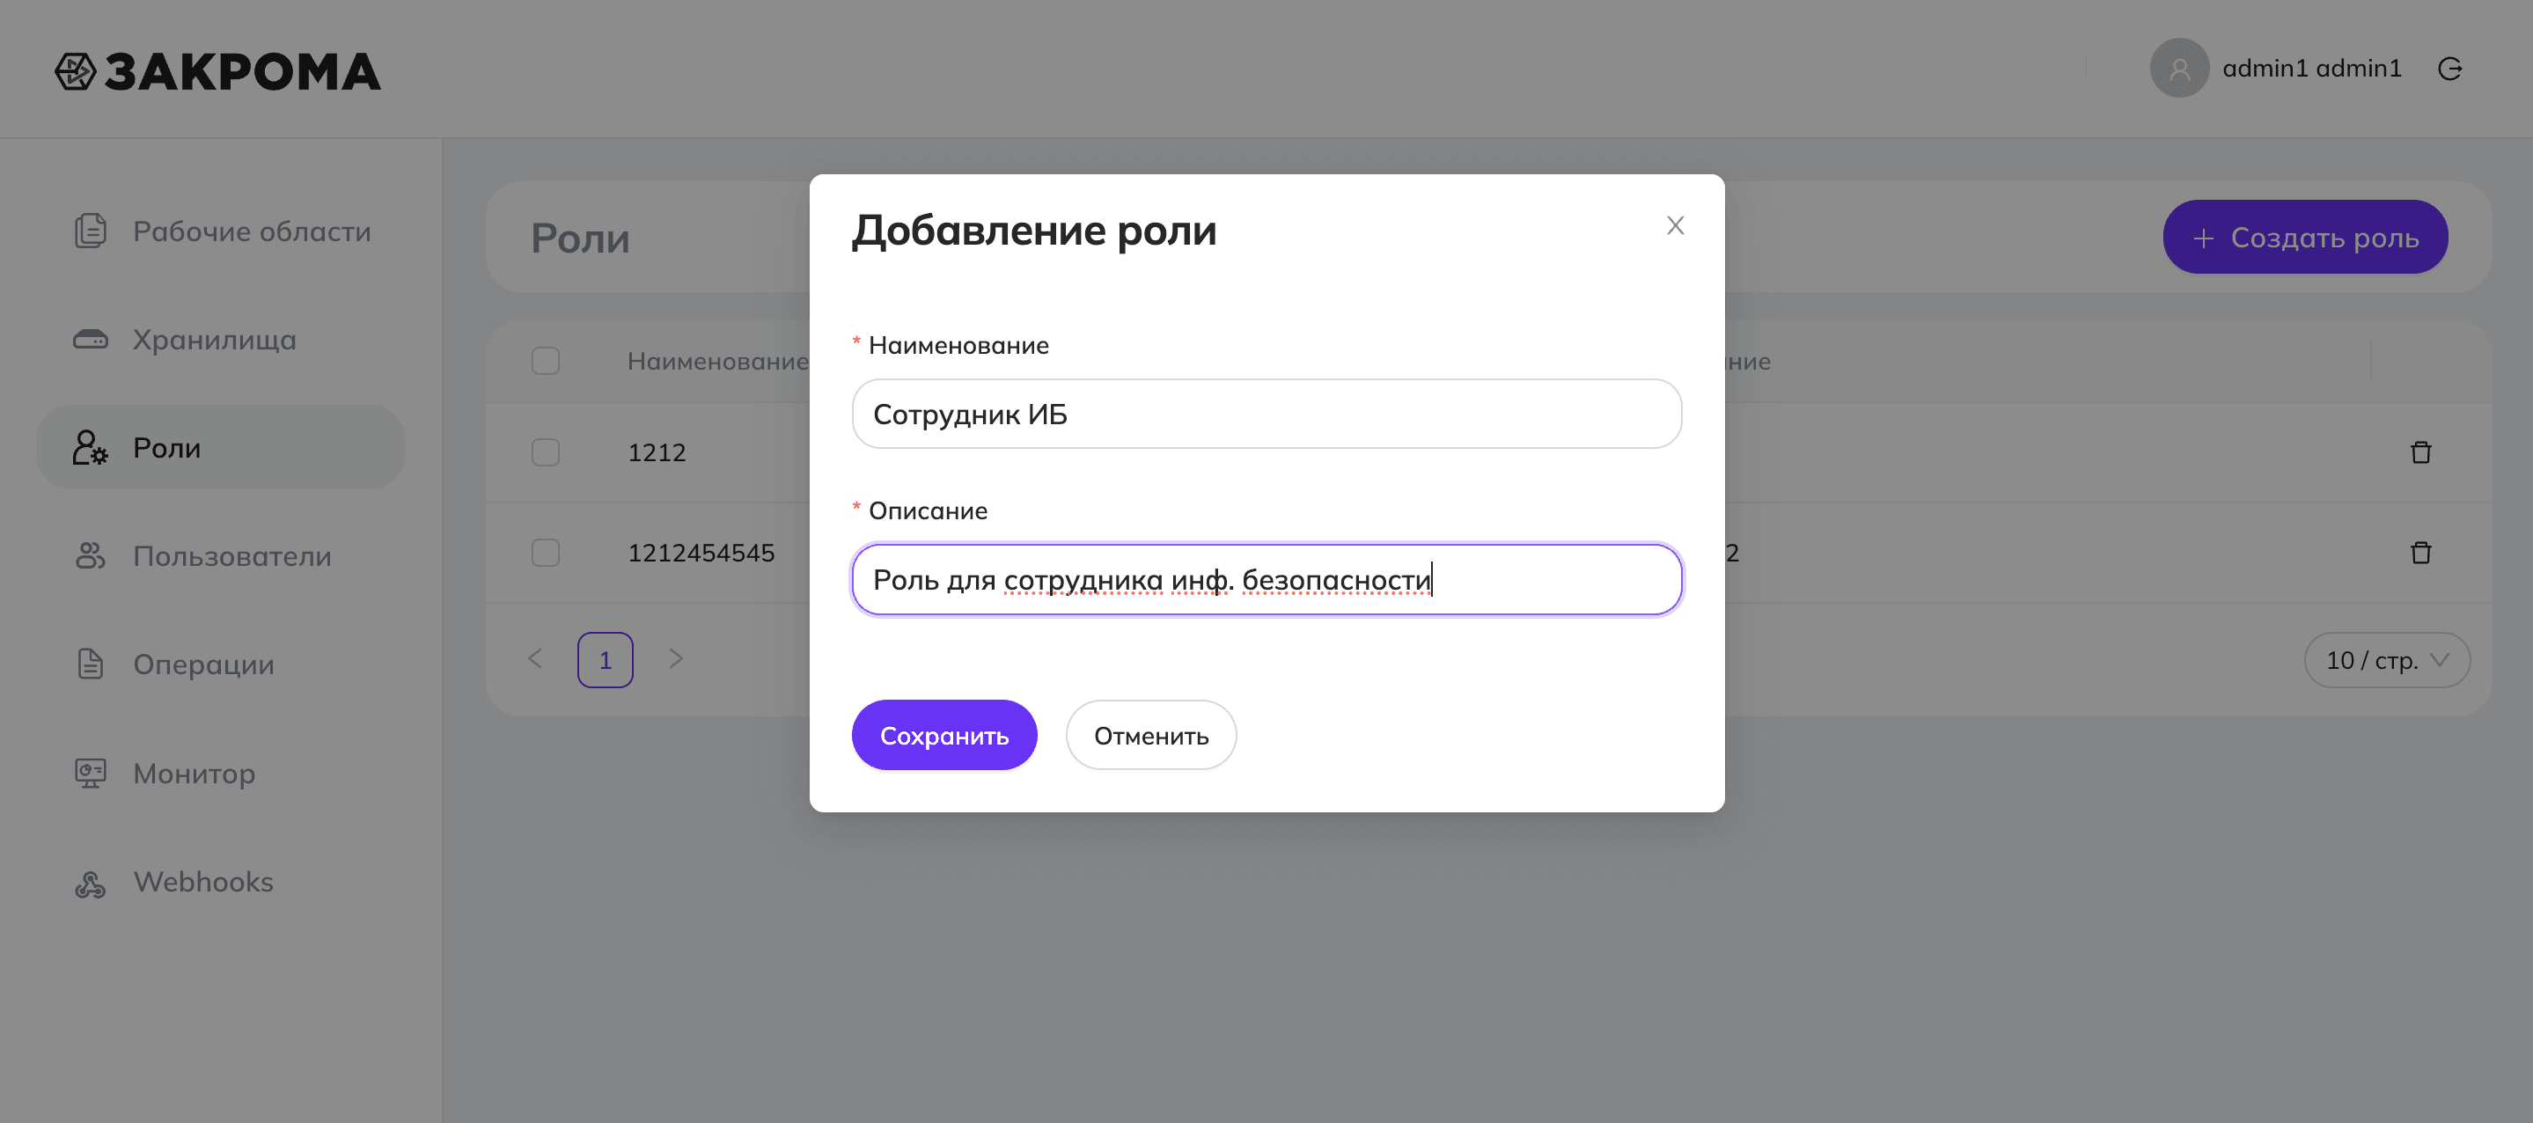
Task: Go to previous page with left chevron
Action: pos(535,659)
